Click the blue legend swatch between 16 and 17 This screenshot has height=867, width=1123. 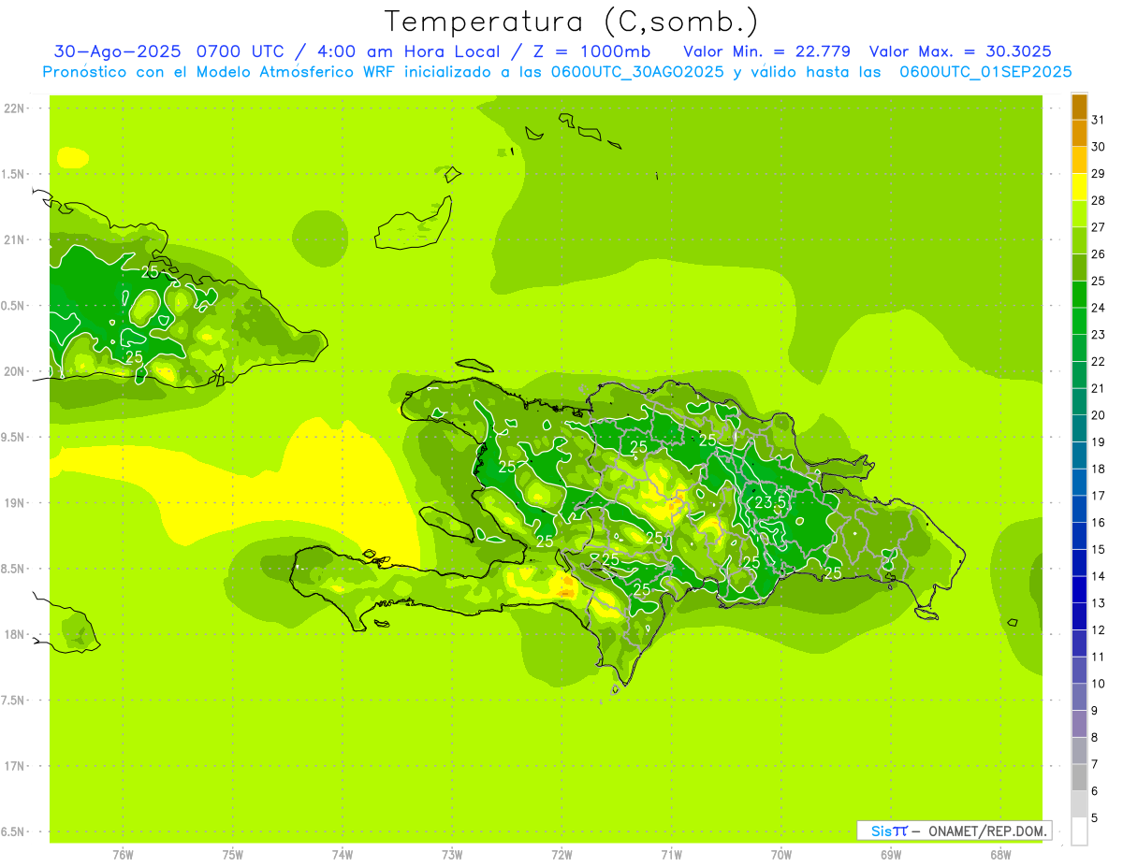pos(1079,509)
